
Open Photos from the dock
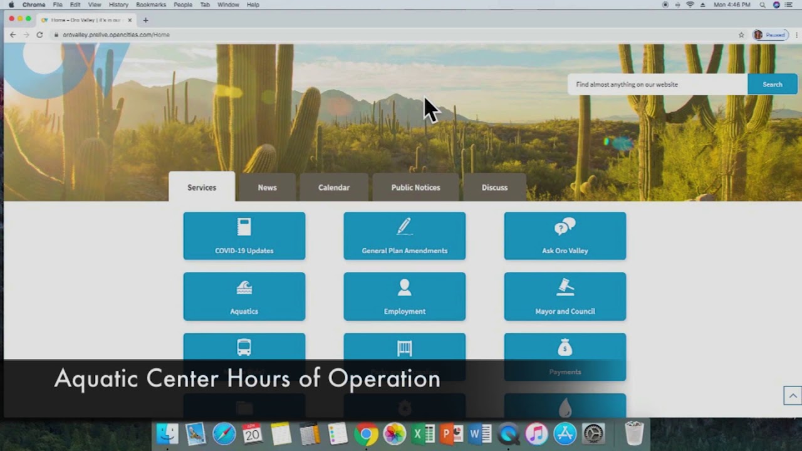[x=395, y=433]
